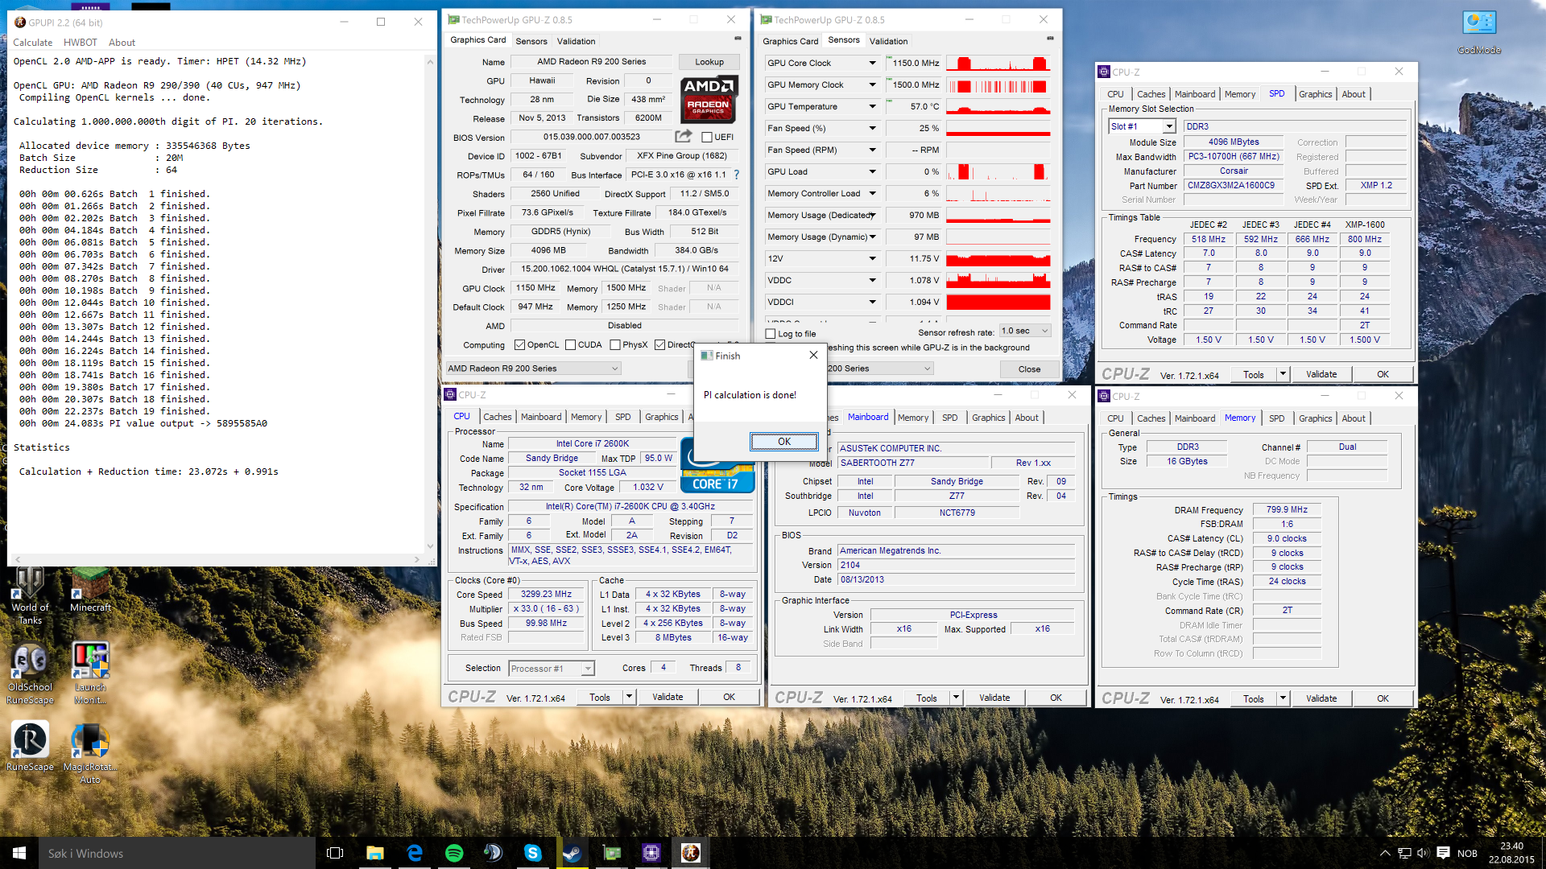
Task: Open the Slot #1 memory slot dropdown
Action: pyautogui.click(x=1143, y=126)
